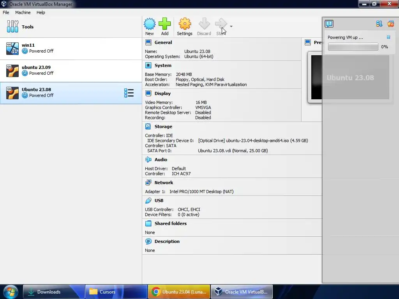
Task: Click the Display section icon
Action: click(x=148, y=93)
